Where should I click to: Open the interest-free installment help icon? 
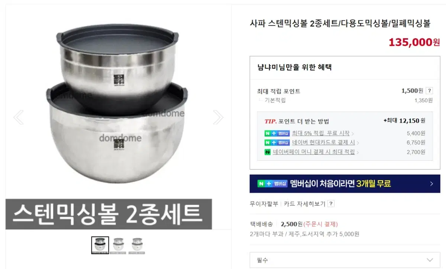click(x=331, y=204)
